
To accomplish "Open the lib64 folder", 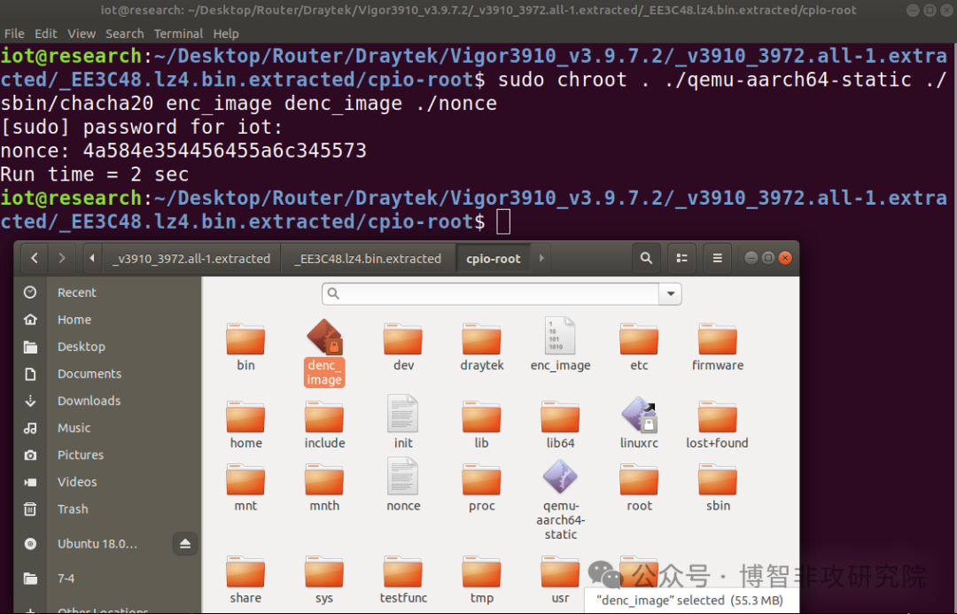I will click(560, 417).
